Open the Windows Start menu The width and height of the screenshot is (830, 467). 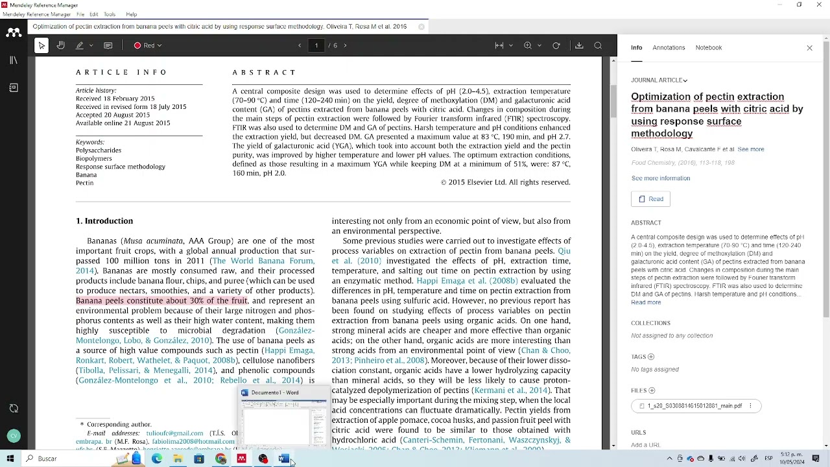tap(10, 459)
